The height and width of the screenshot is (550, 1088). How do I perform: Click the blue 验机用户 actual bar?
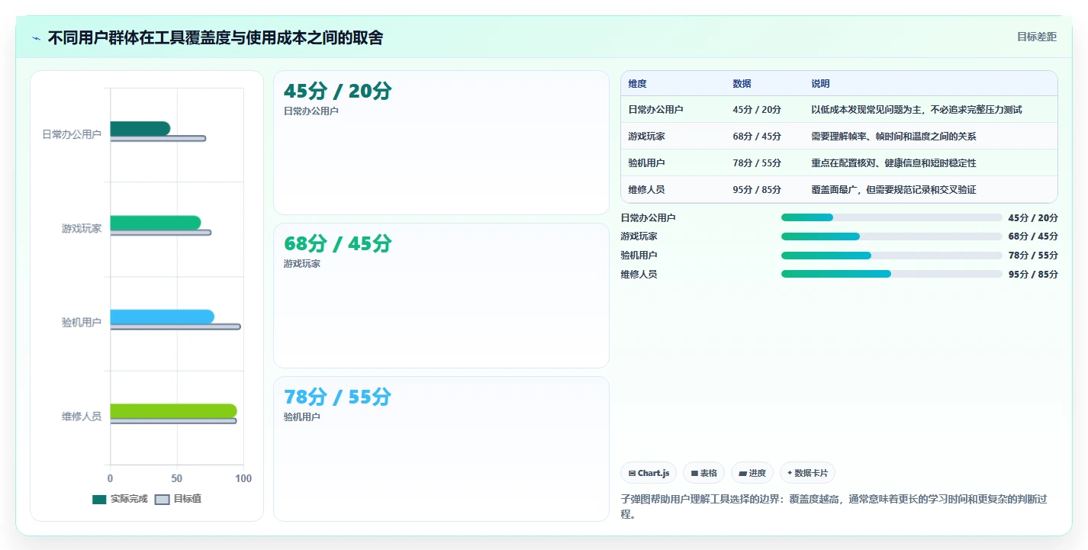tap(162, 317)
